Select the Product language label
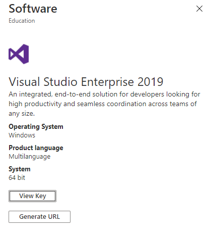This screenshot has height=236, width=207. point(36,148)
